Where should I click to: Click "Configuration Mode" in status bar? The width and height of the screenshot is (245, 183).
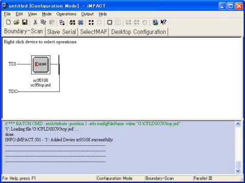pyautogui.click(x=114, y=178)
